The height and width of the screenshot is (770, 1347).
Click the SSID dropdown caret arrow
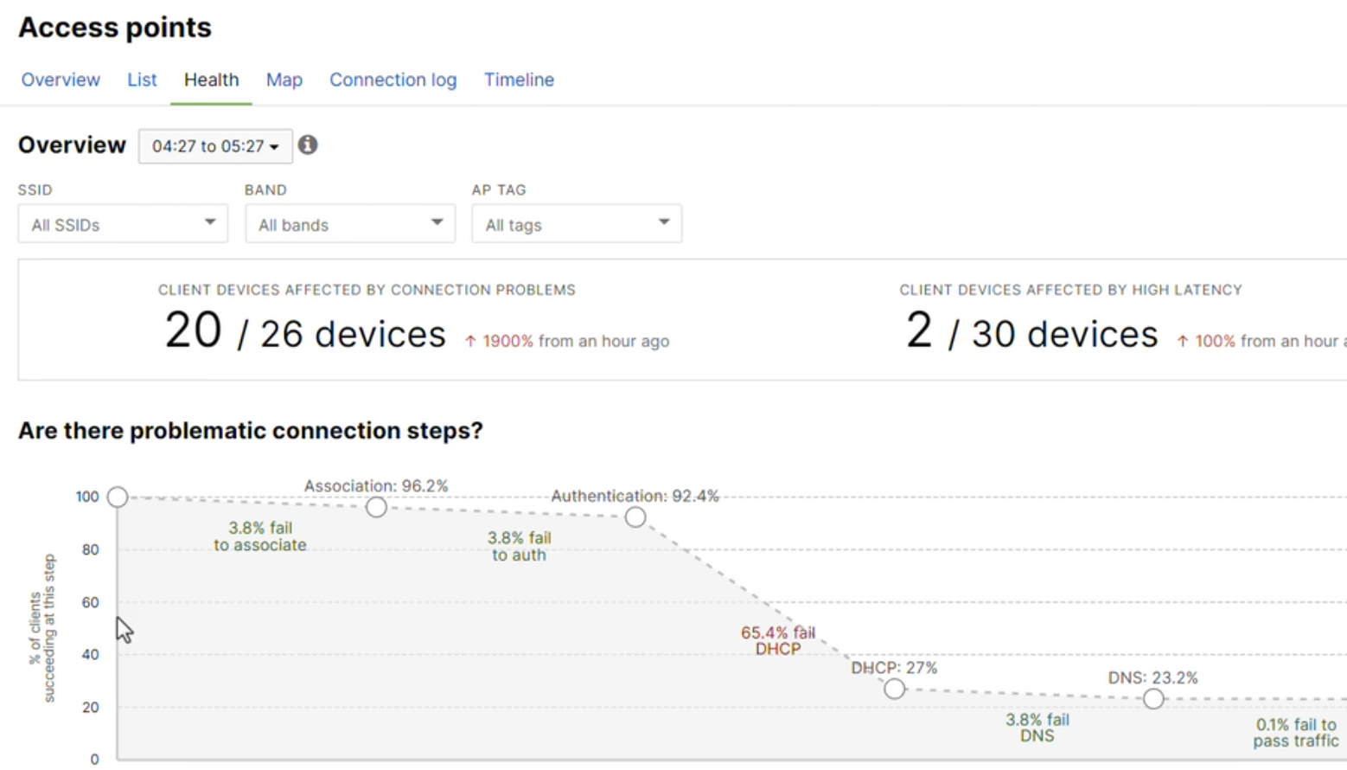click(210, 223)
